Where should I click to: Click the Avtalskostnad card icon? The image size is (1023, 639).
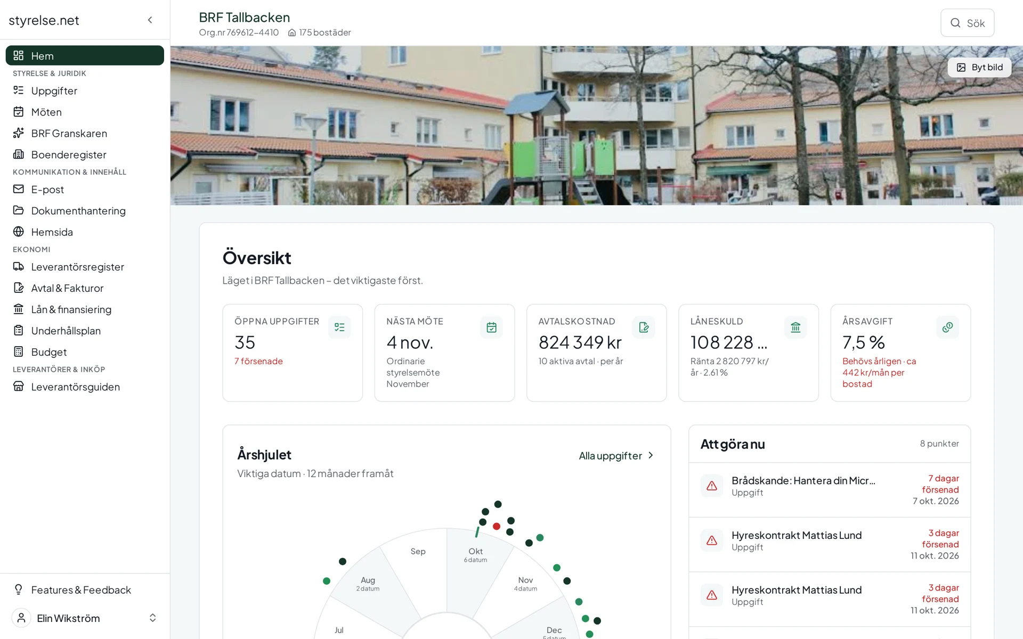coord(644,327)
